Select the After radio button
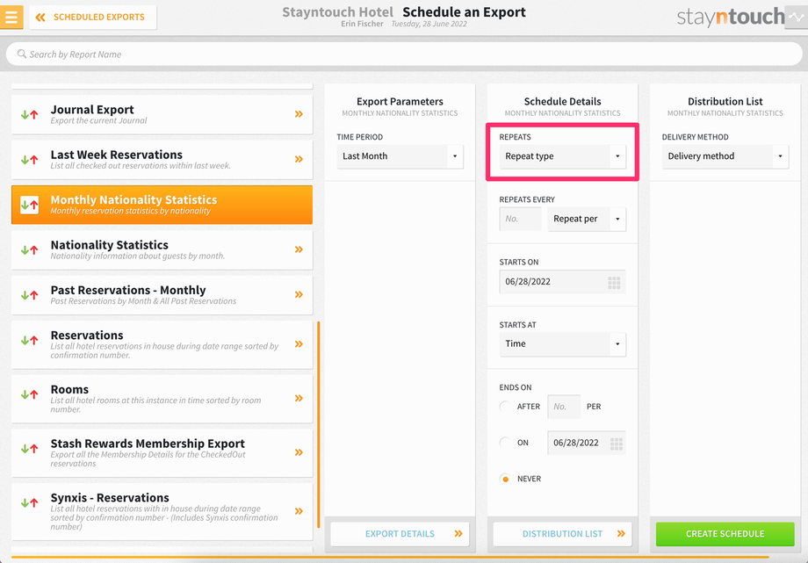The height and width of the screenshot is (563, 808). coord(506,407)
